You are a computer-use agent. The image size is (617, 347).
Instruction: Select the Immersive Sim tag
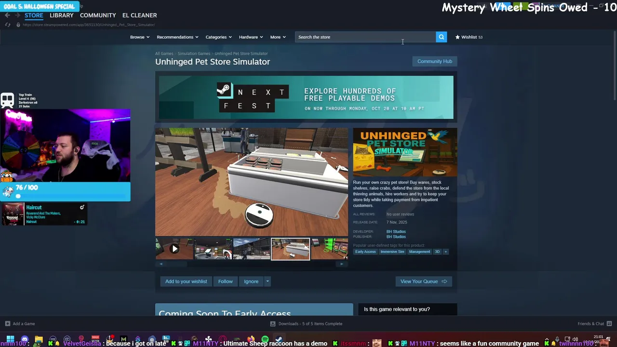(392, 252)
